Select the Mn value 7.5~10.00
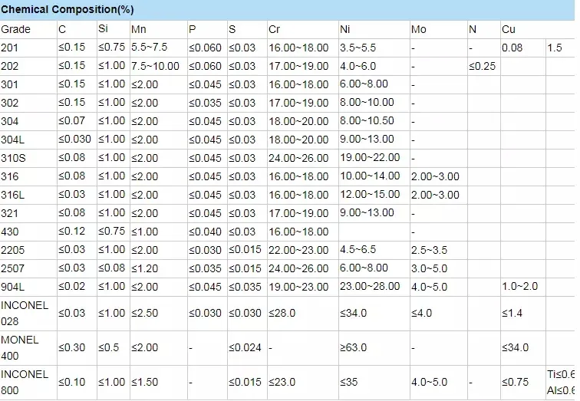Image resolution: width=580 pixels, height=401 pixels. [157, 66]
